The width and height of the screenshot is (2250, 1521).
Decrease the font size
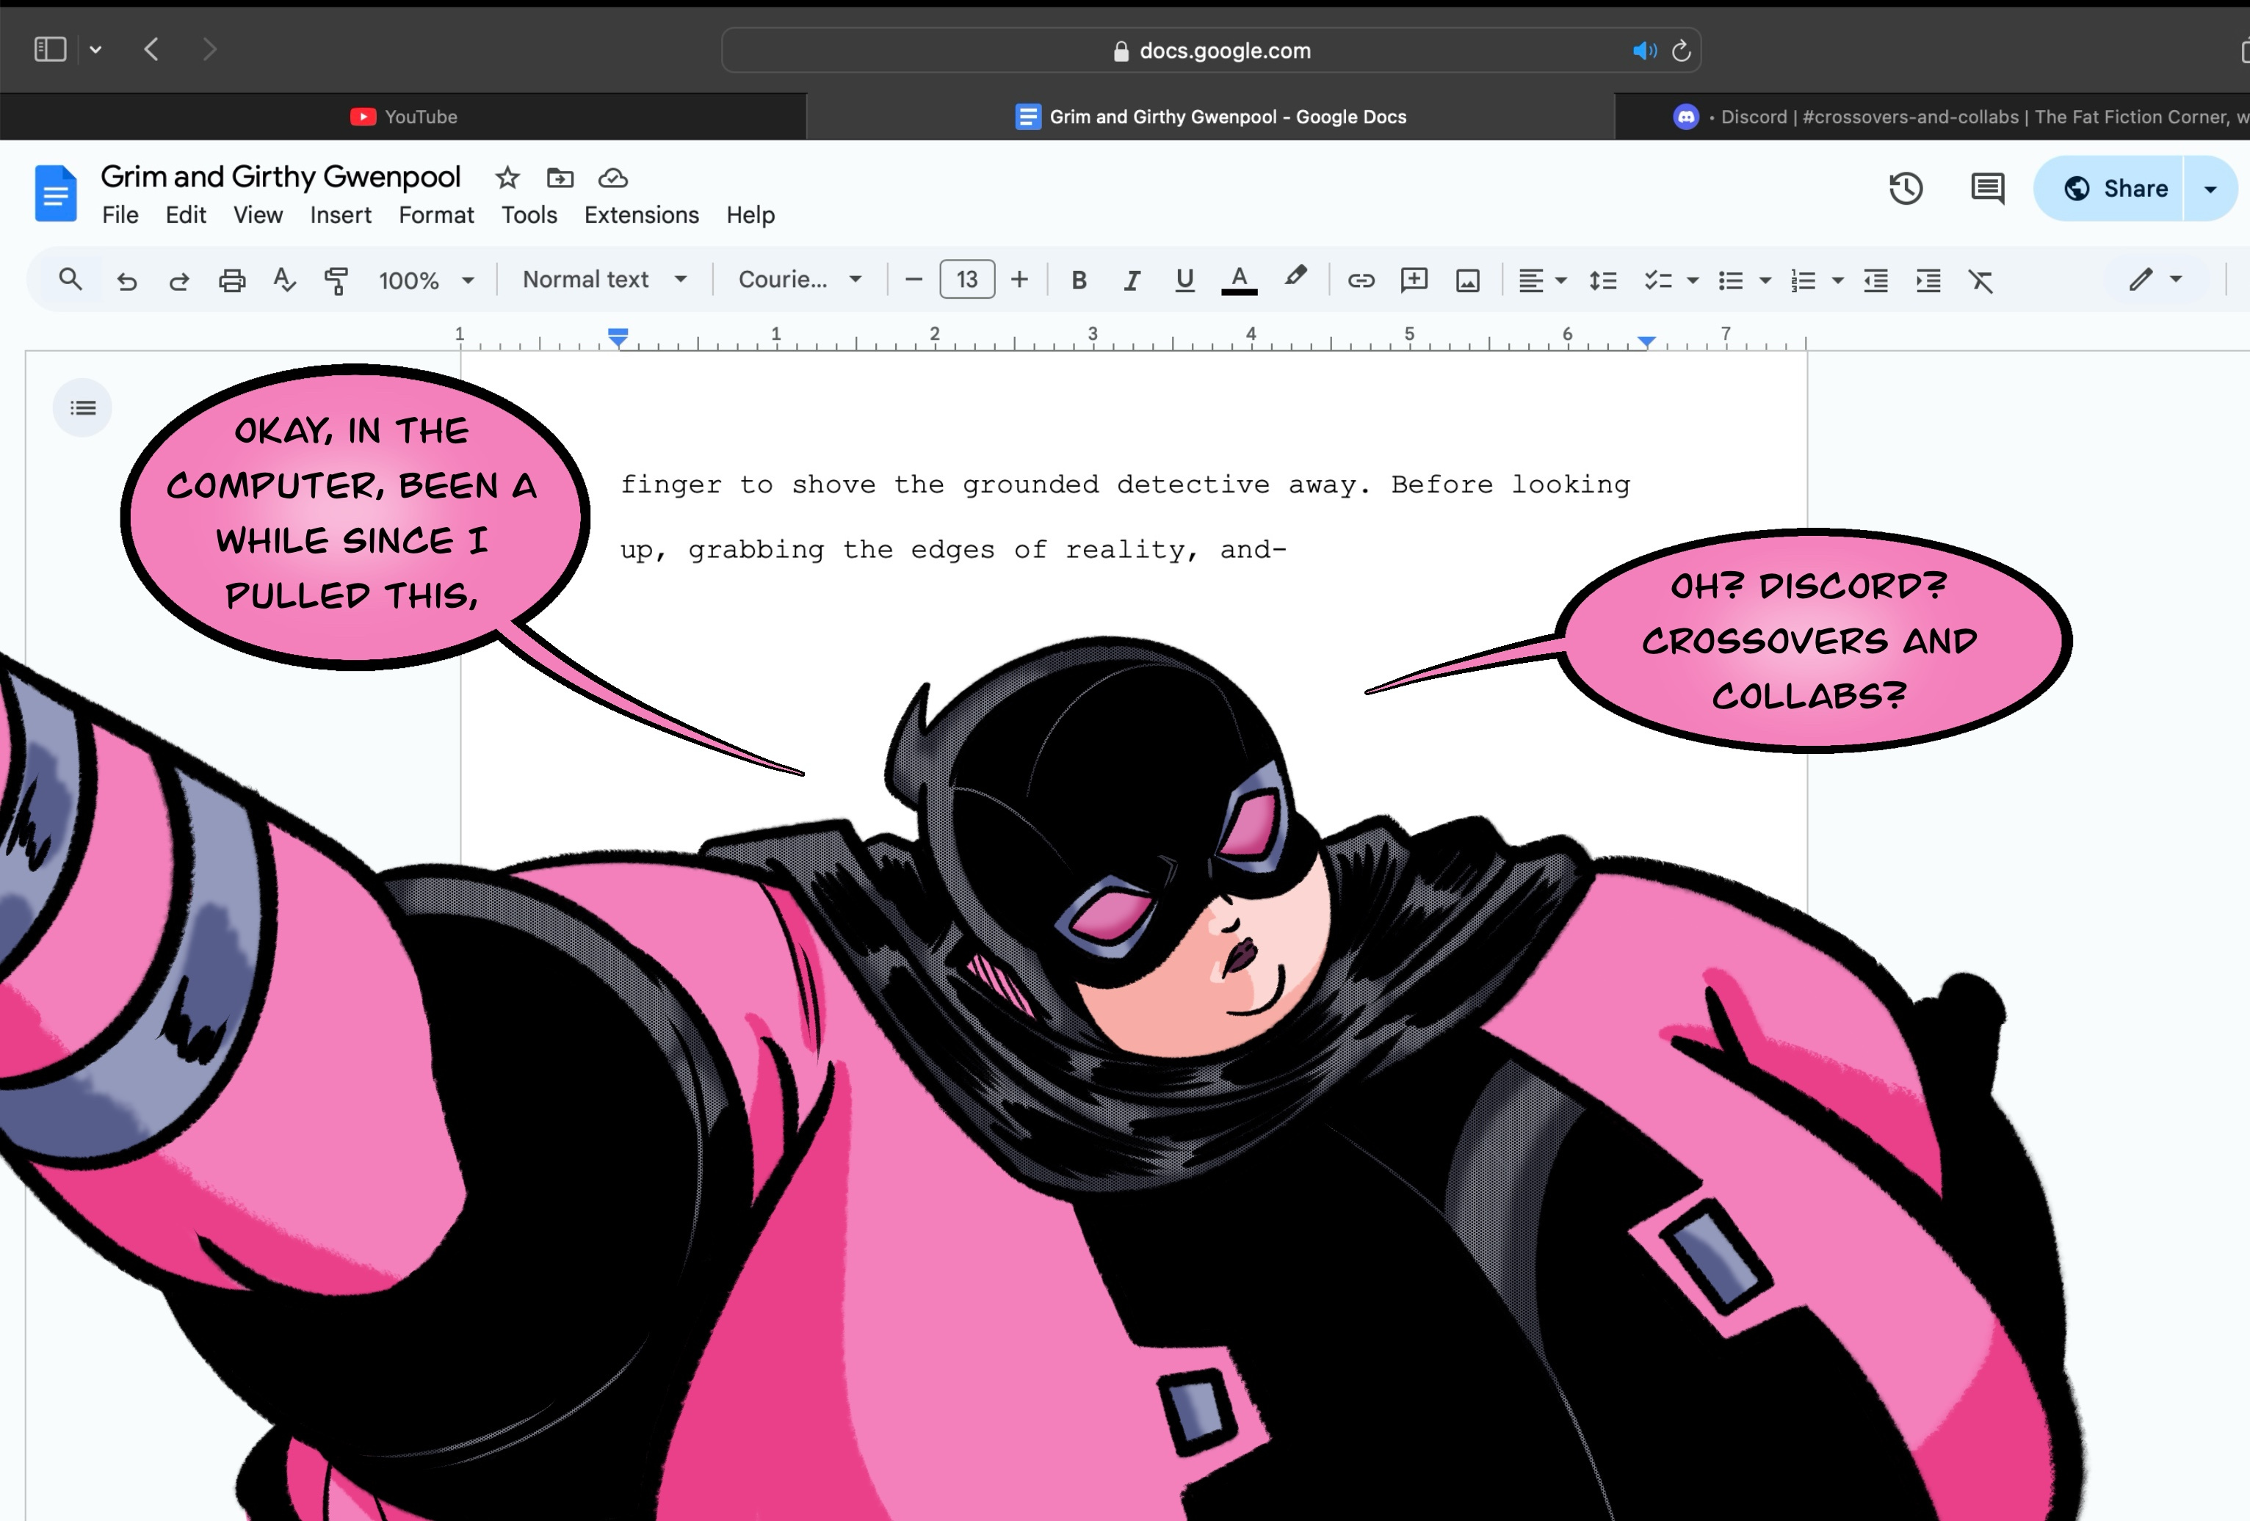[913, 280]
